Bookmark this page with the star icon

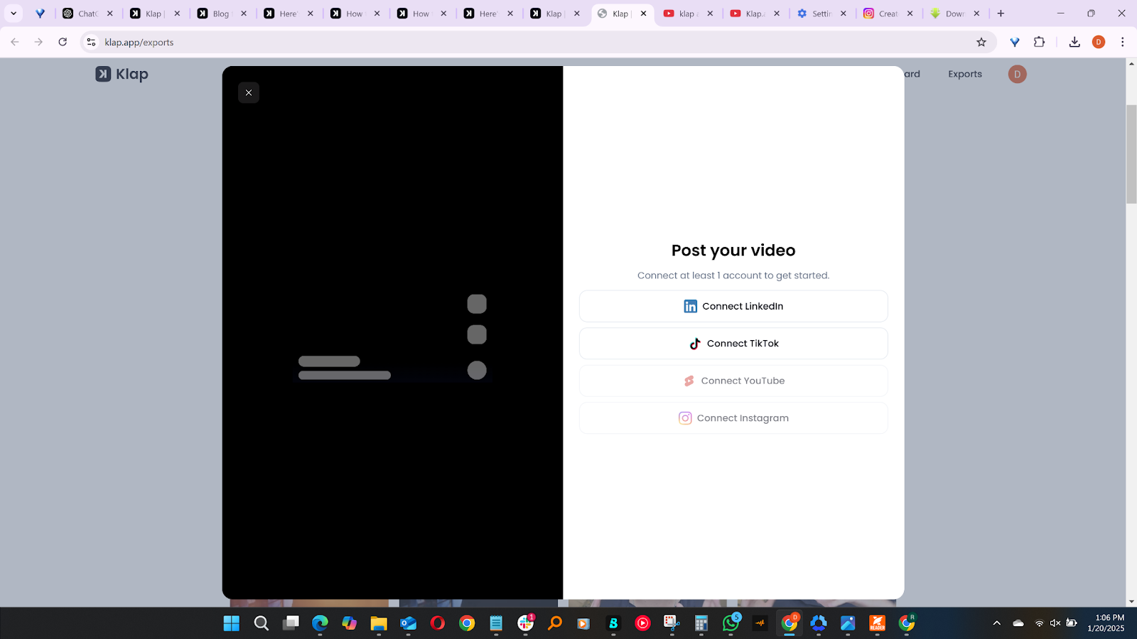pos(981,43)
